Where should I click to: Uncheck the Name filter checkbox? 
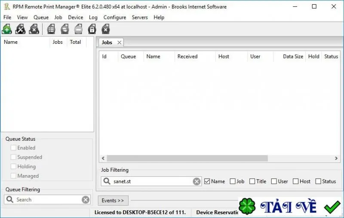207,181
